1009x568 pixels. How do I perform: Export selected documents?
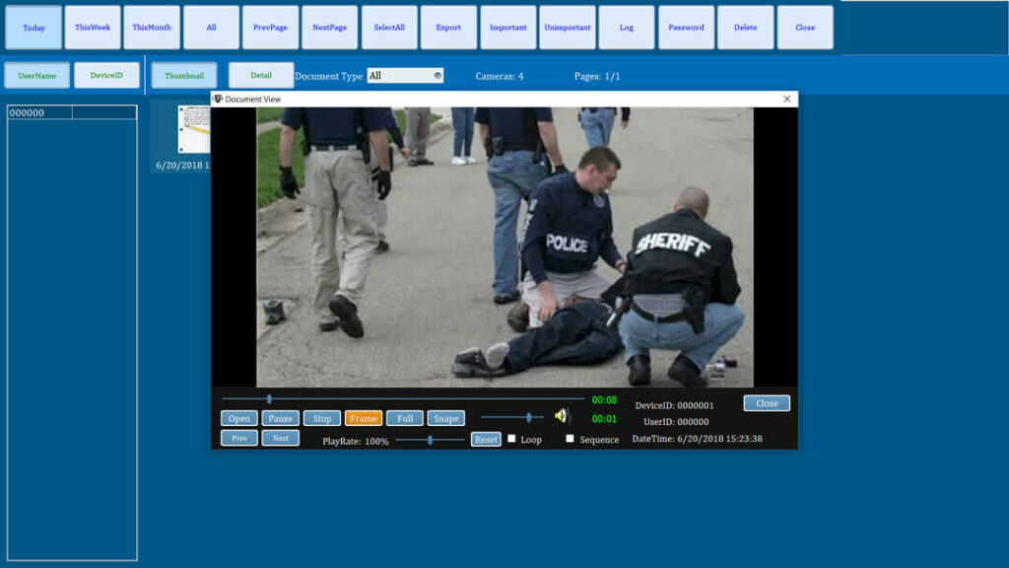pyautogui.click(x=448, y=27)
